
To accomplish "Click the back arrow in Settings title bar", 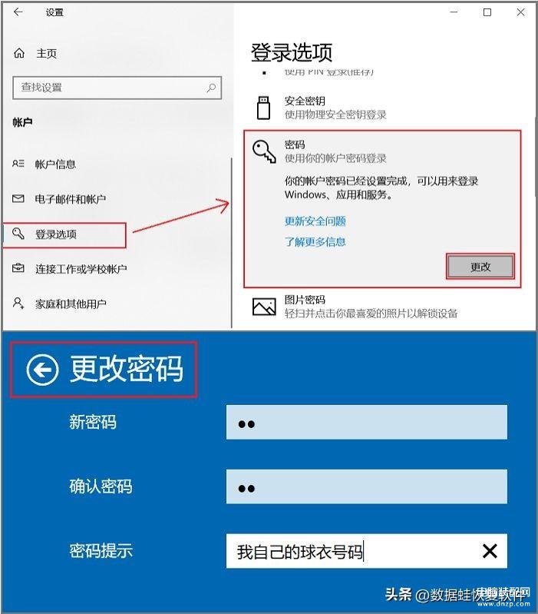I will (18, 12).
